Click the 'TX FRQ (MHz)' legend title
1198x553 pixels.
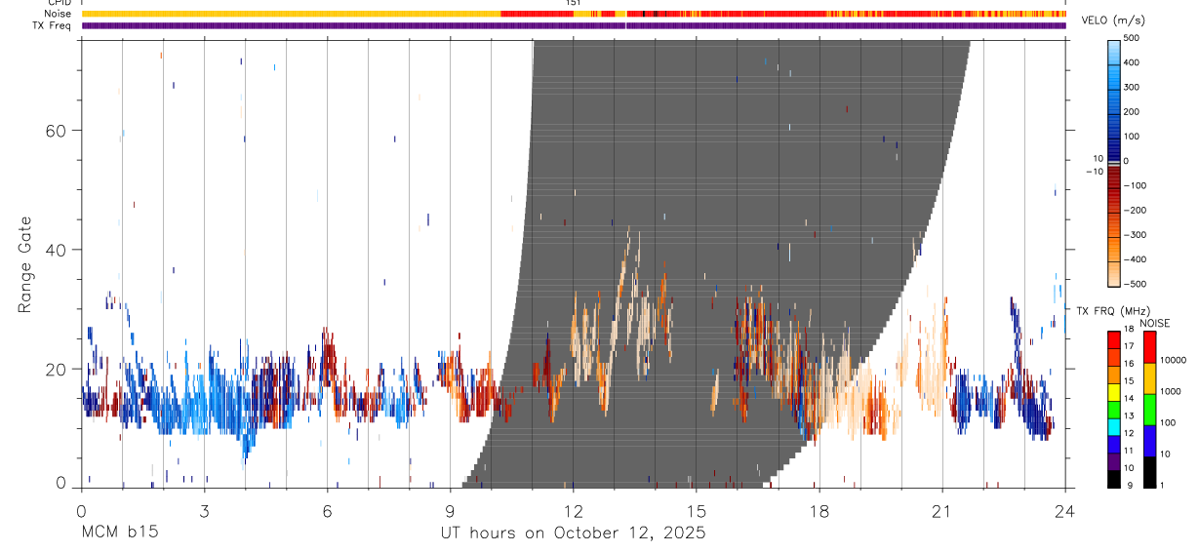click(x=1112, y=310)
